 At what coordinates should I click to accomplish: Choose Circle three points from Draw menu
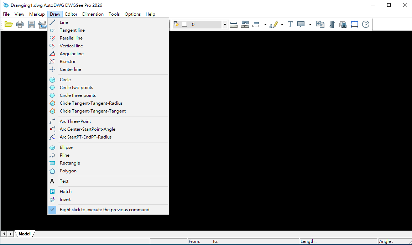[x=78, y=95]
